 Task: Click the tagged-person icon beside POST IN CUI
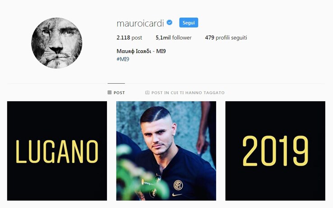point(148,92)
